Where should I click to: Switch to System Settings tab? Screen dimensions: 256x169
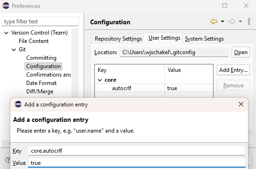pyautogui.click(x=204, y=39)
